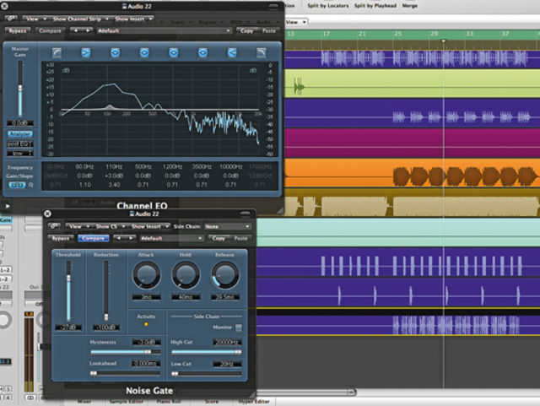Adjust the High Cut slider
540x406 pixels.
coord(206,352)
